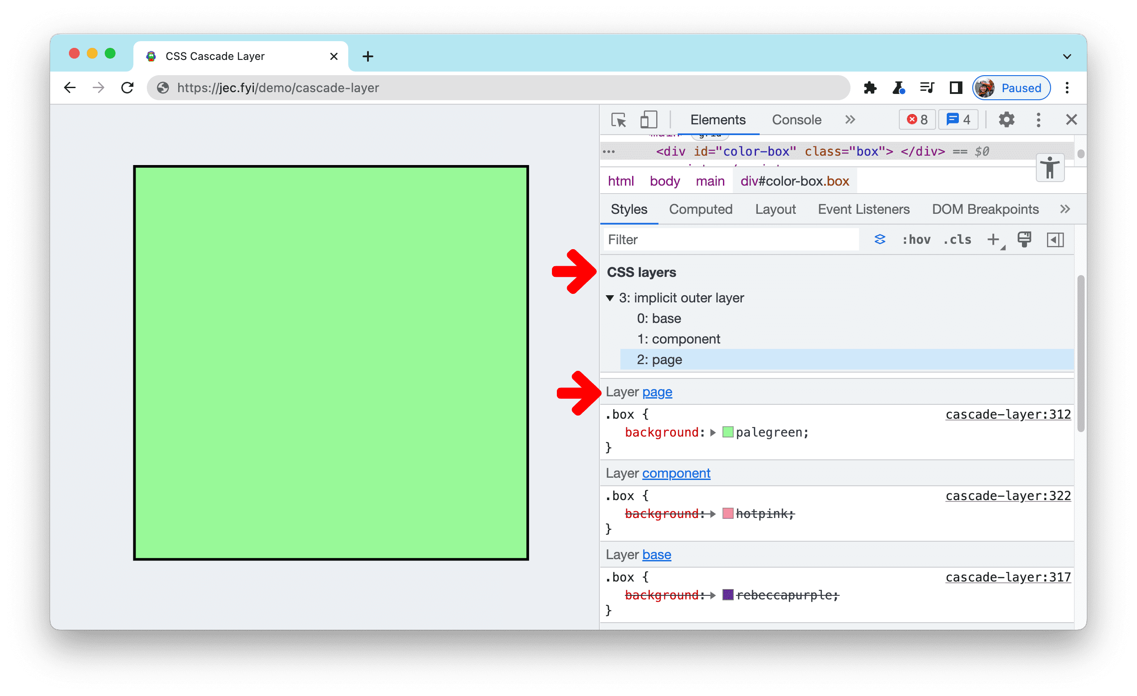The width and height of the screenshot is (1137, 696).
Task: Click the Console panel tab
Action: [795, 119]
